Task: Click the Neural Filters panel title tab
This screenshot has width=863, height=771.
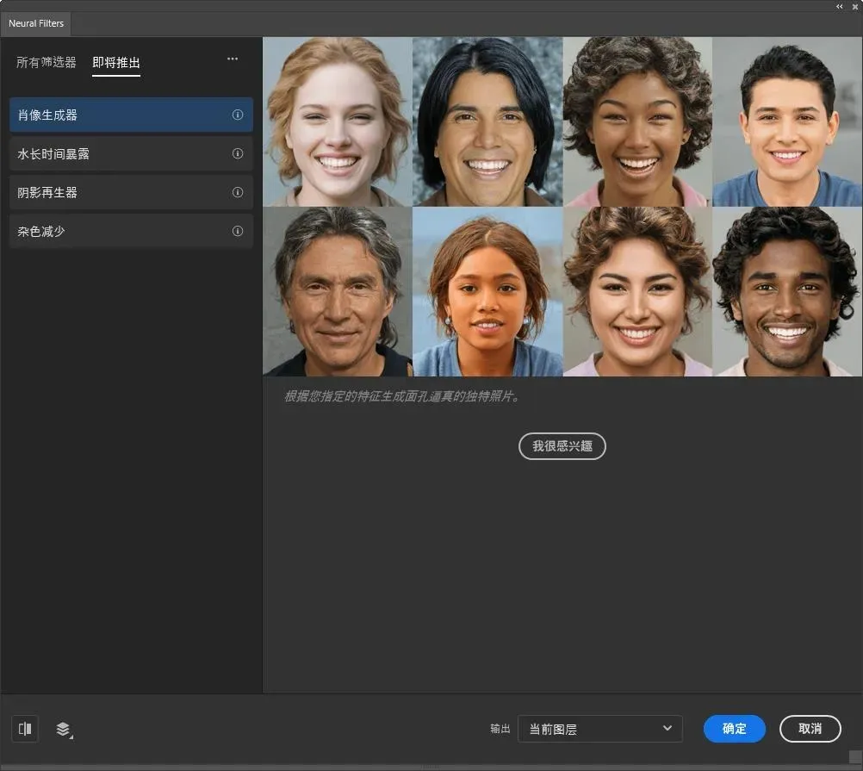Action: tap(36, 23)
